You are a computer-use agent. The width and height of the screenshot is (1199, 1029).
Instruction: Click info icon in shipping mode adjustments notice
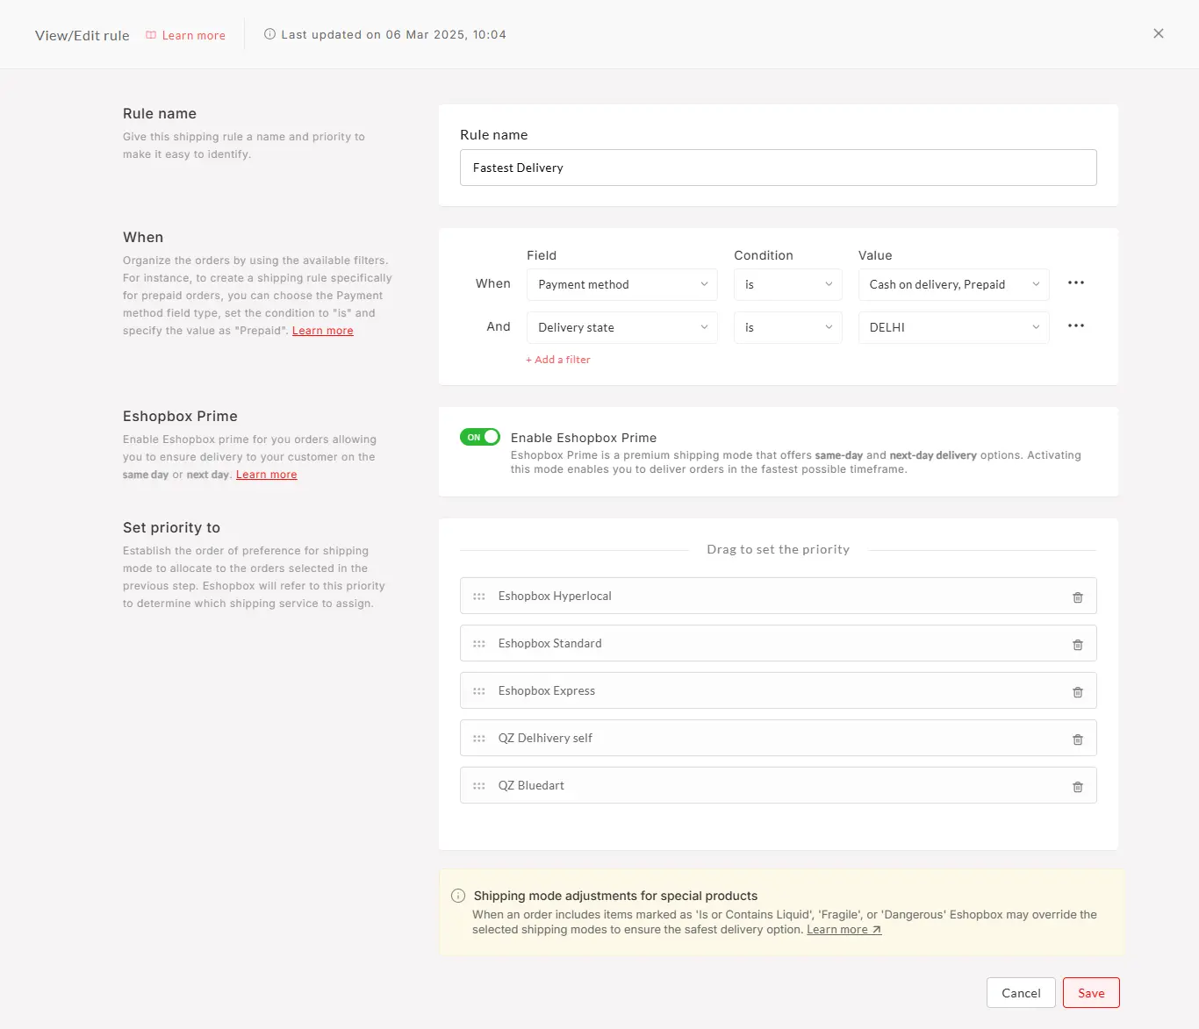pos(458,896)
